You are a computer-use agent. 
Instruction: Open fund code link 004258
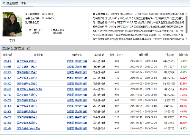tap(7, 117)
